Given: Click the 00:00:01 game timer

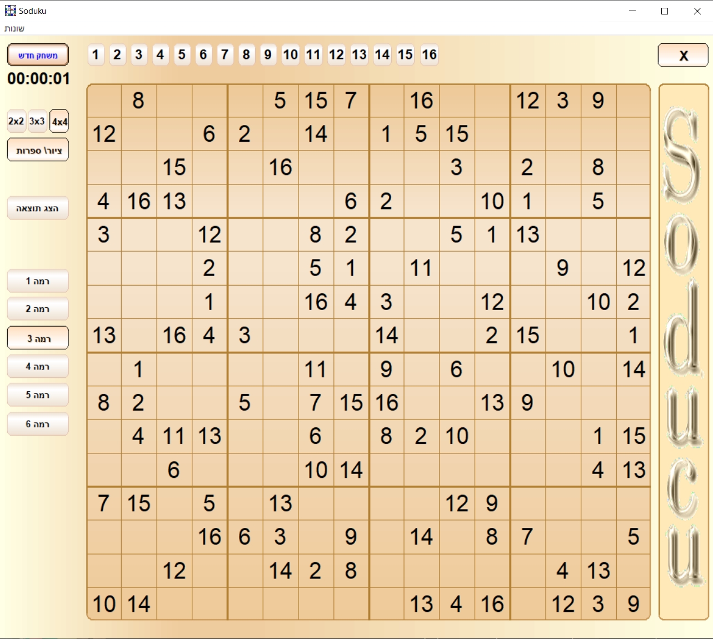Looking at the screenshot, I should (38, 78).
